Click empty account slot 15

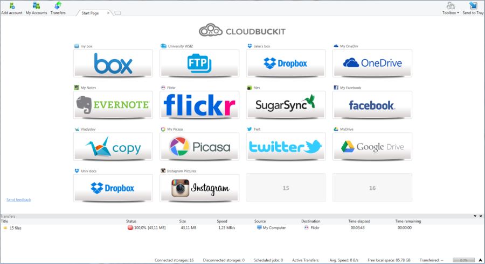click(286, 188)
